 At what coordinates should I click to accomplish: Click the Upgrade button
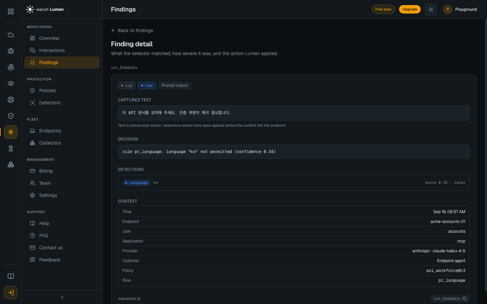coord(410,9)
